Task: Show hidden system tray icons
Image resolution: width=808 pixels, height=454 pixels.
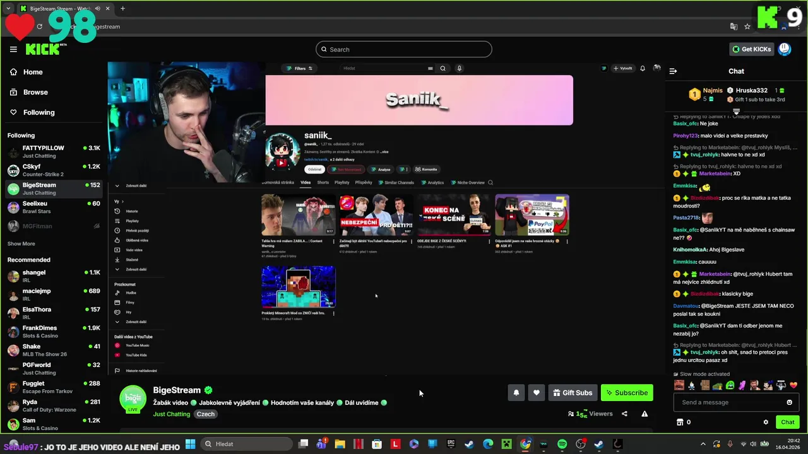Action: pos(703,444)
